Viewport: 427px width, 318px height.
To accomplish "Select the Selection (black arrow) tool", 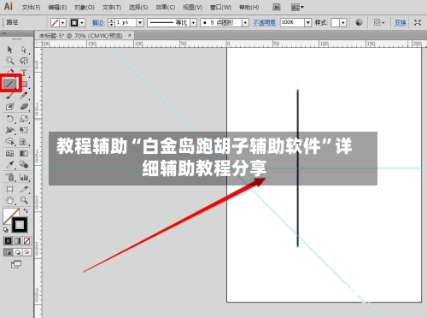I will coord(9,50).
